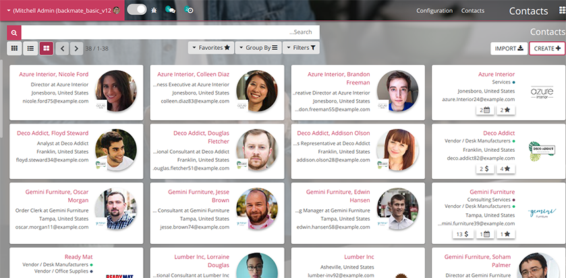Image resolution: width=566 pixels, height=278 pixels.
Task: Go to next page arrow
Action: point(76,49)
